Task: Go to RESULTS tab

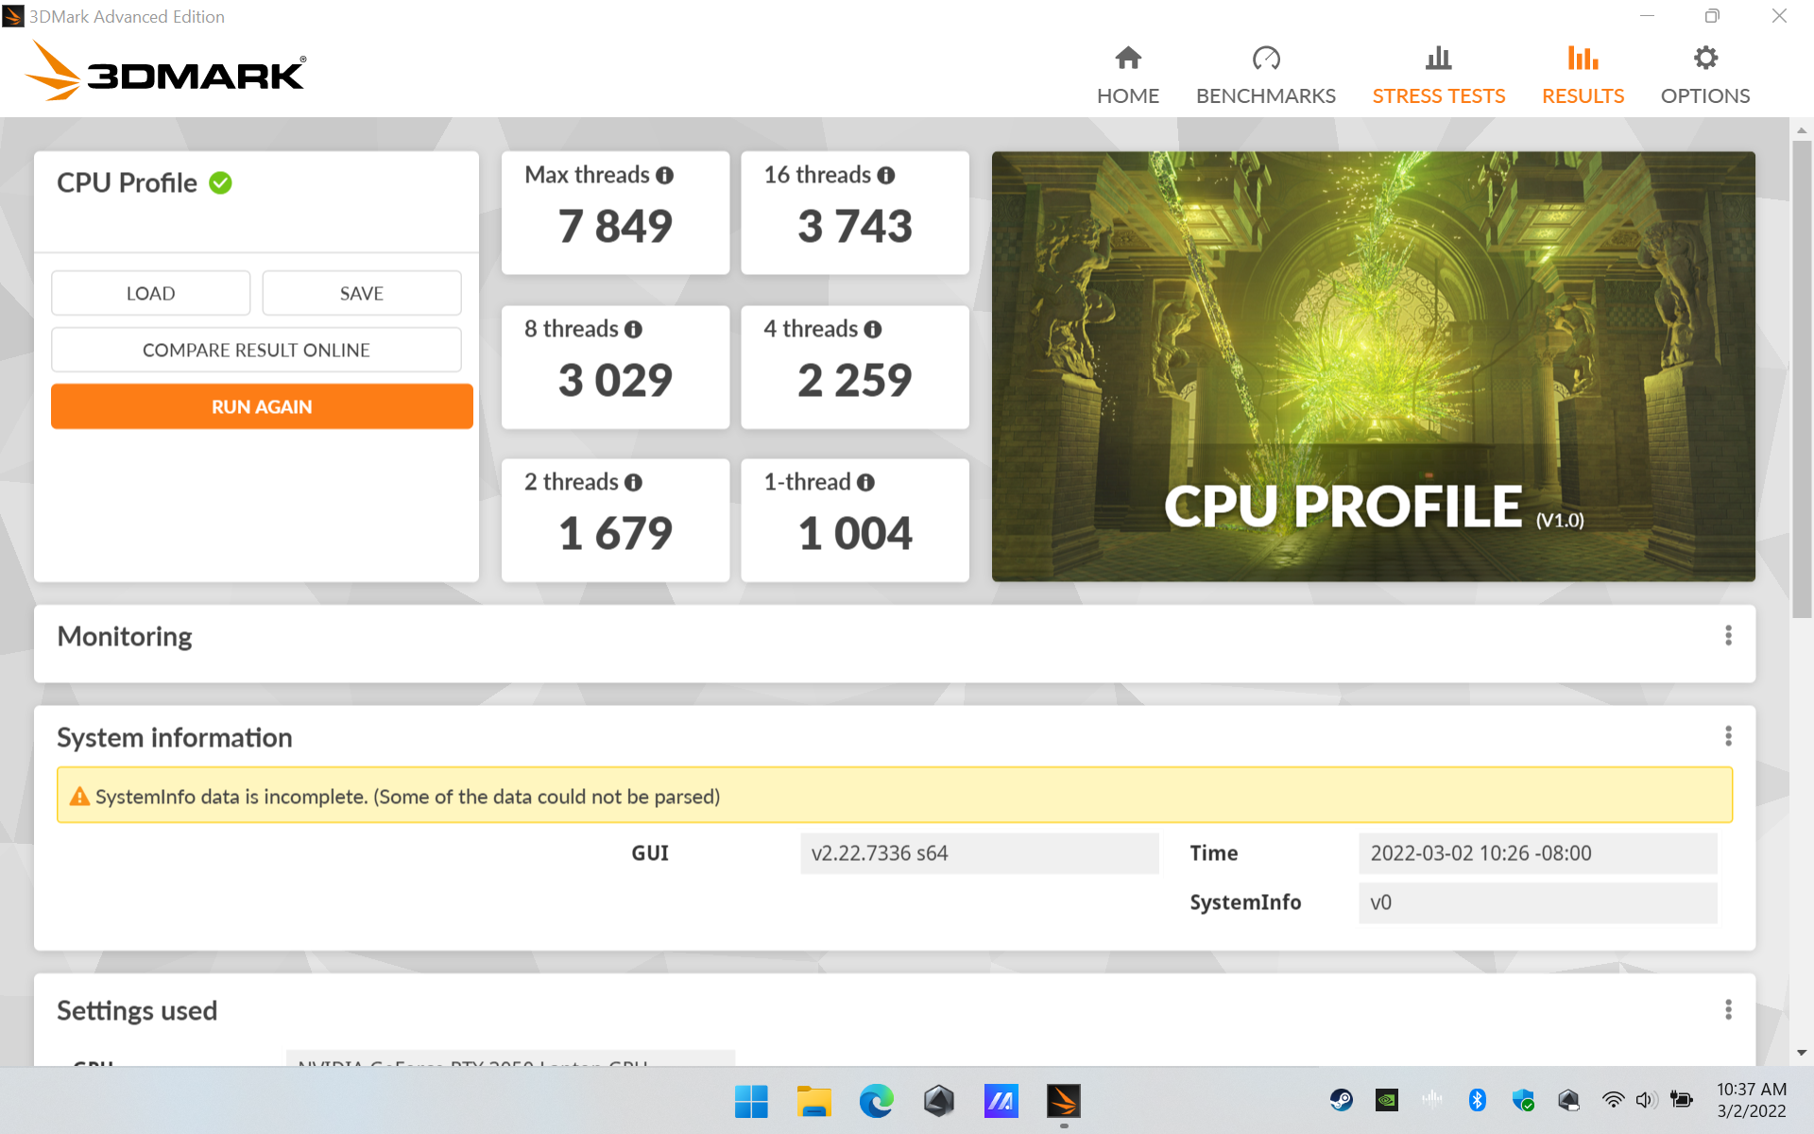Action: point(1583,76)
